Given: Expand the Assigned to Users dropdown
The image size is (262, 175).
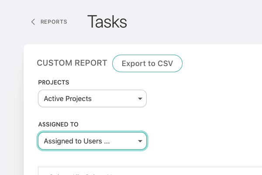Looking at the screenshot, I should pyautogui.click(x=92, y=141).
